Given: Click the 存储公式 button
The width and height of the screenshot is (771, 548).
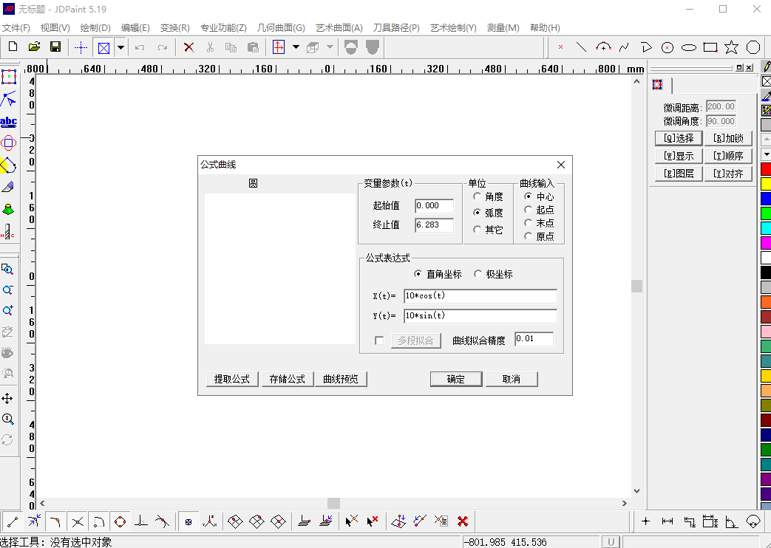Looking at the screenshot, I should click(x=288, y=379).
